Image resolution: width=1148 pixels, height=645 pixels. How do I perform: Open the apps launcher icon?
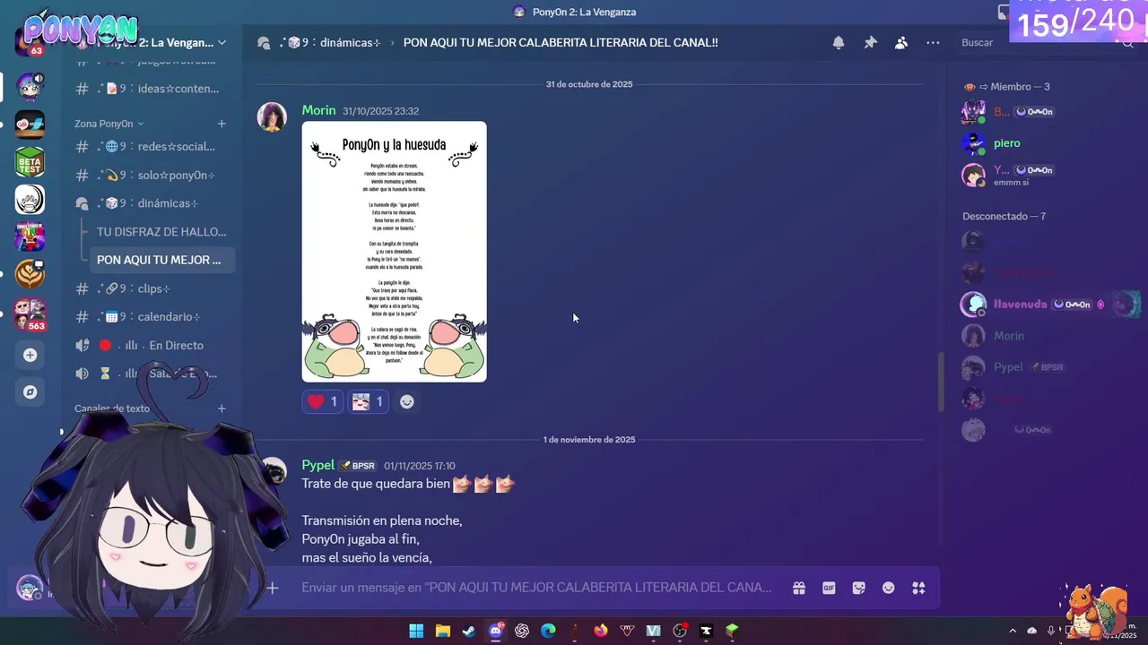pyautogui.click(x=918, y=588)
